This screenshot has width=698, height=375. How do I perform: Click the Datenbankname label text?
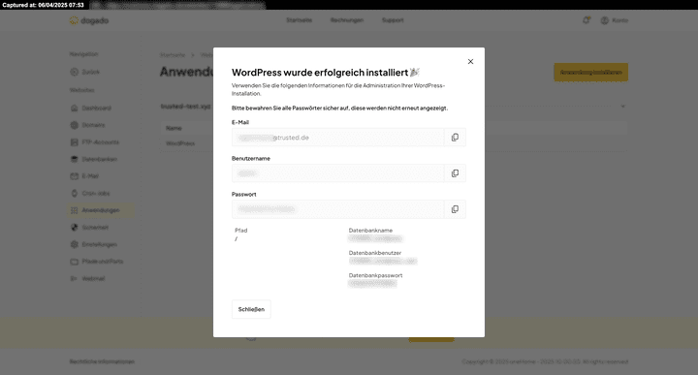pyautogui.click(x=370, y=231)
